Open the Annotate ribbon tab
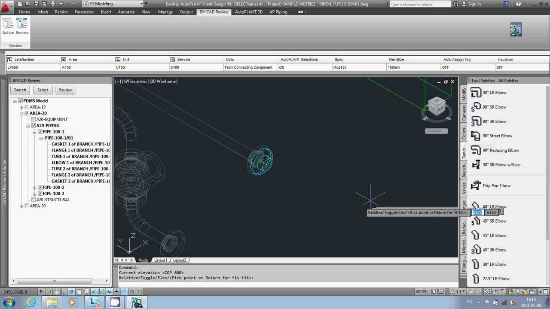The image size is (550, 309). click(126, 12)
